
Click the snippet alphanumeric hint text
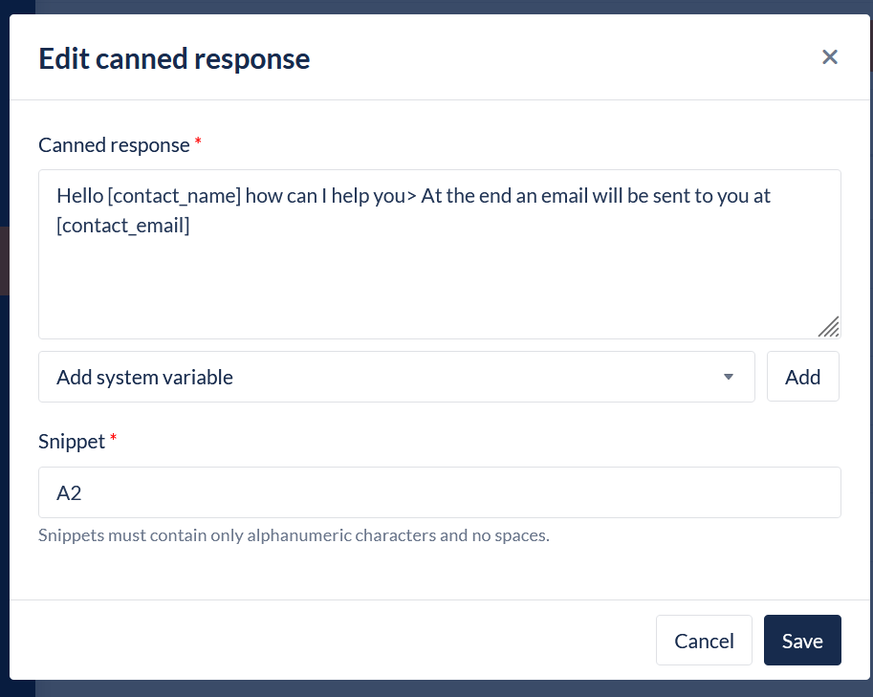[x=294, y=535]
